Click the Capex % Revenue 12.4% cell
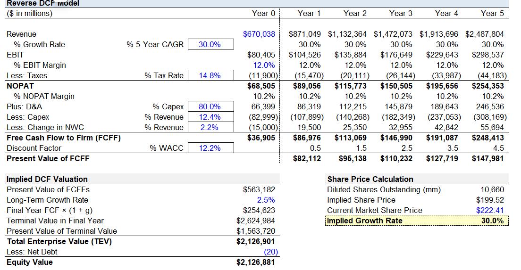 [x=210, y=117]
